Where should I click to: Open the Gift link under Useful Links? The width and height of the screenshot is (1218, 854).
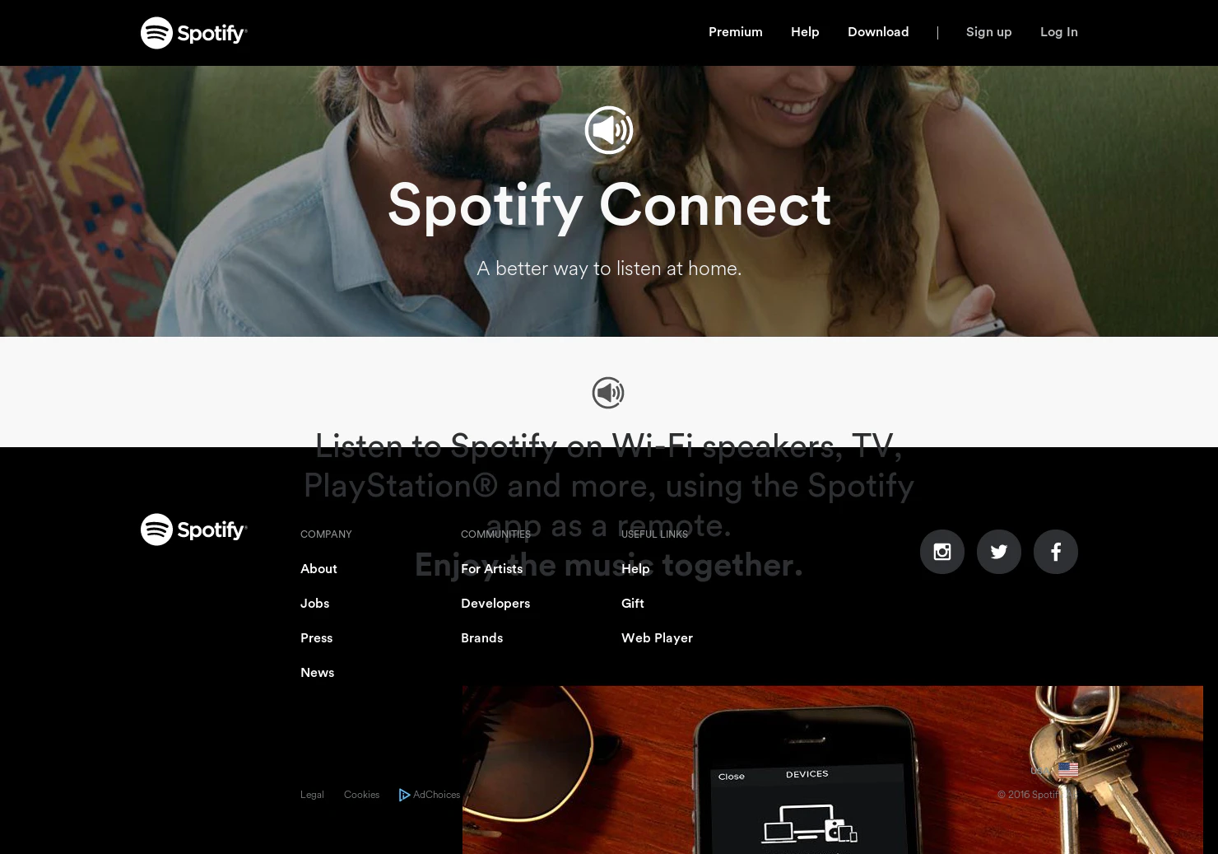tap(633, 604)
